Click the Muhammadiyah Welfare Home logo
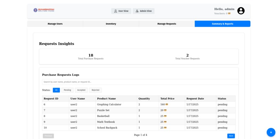The image size is (277, 139). [x=44, y=10]
